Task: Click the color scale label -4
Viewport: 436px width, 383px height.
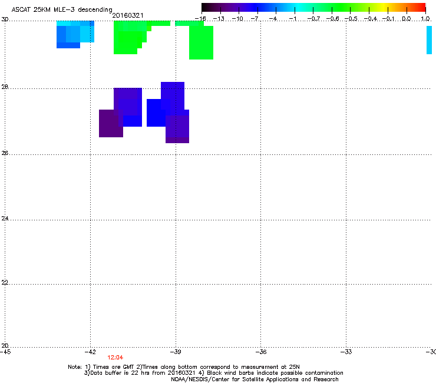Action: pyautogui.click(x=274, y=19)
